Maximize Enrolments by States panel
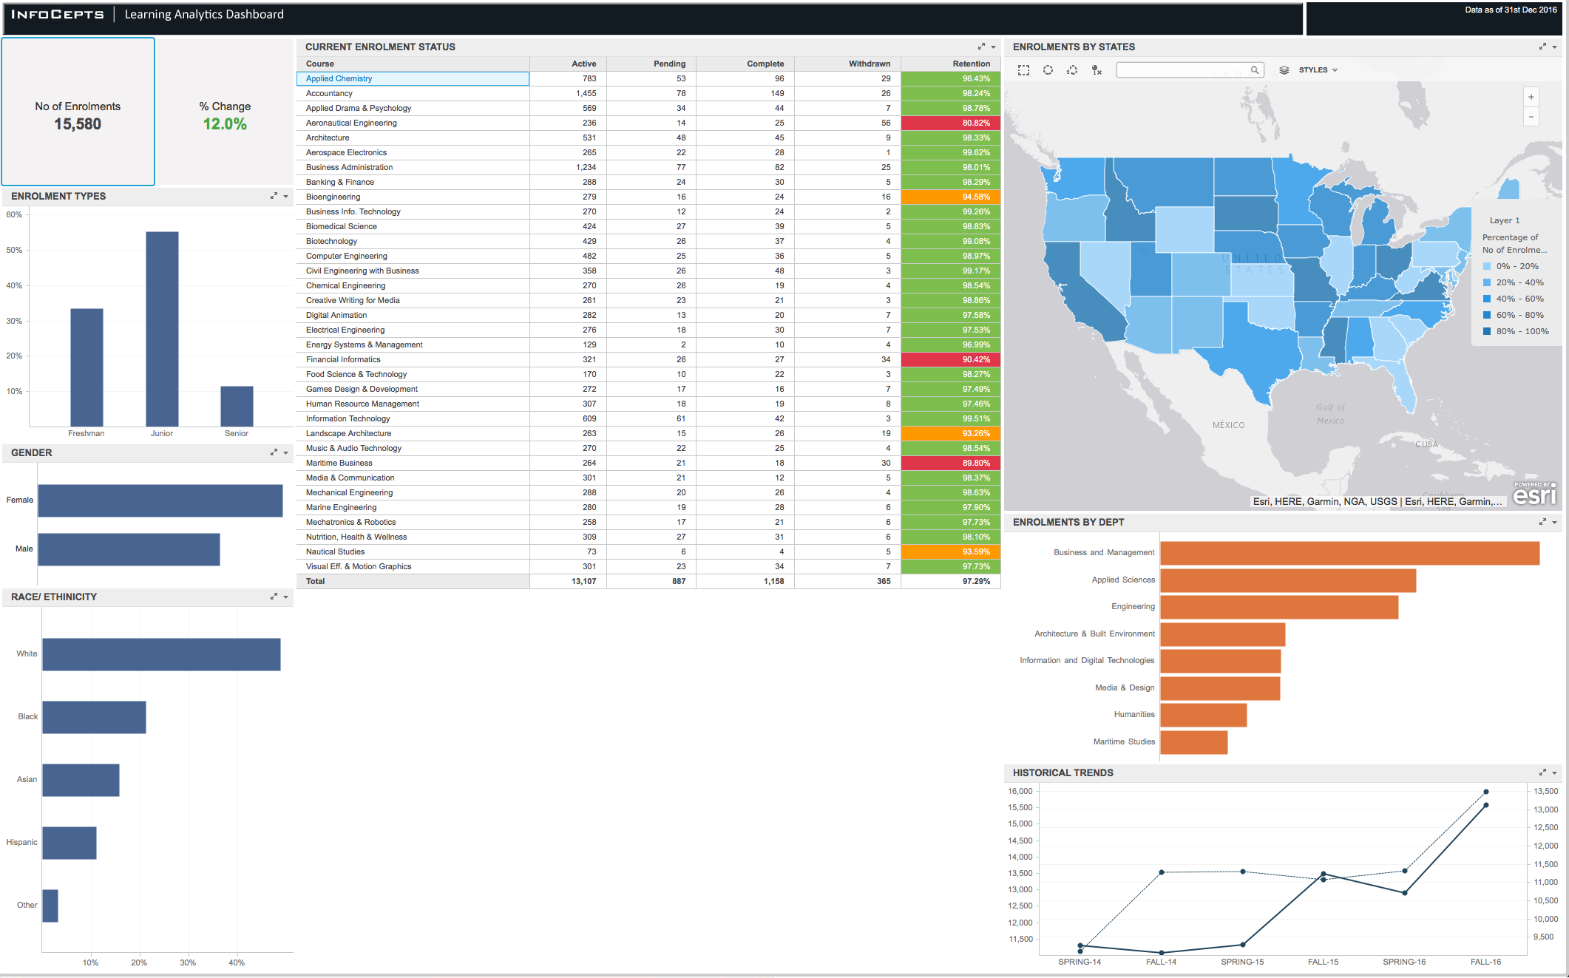Viewport: 1569px width, 978px height. (1542, 47)
